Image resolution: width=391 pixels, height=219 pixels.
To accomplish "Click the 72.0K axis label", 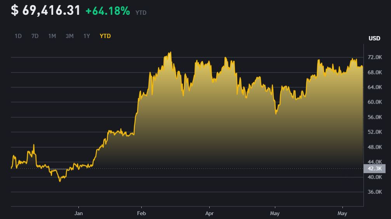I will click(375, 57).
